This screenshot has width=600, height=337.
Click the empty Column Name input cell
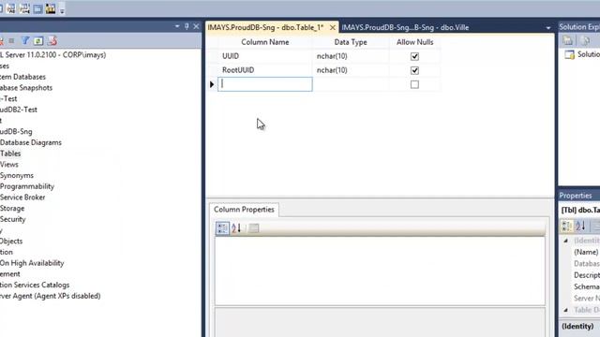265,84
